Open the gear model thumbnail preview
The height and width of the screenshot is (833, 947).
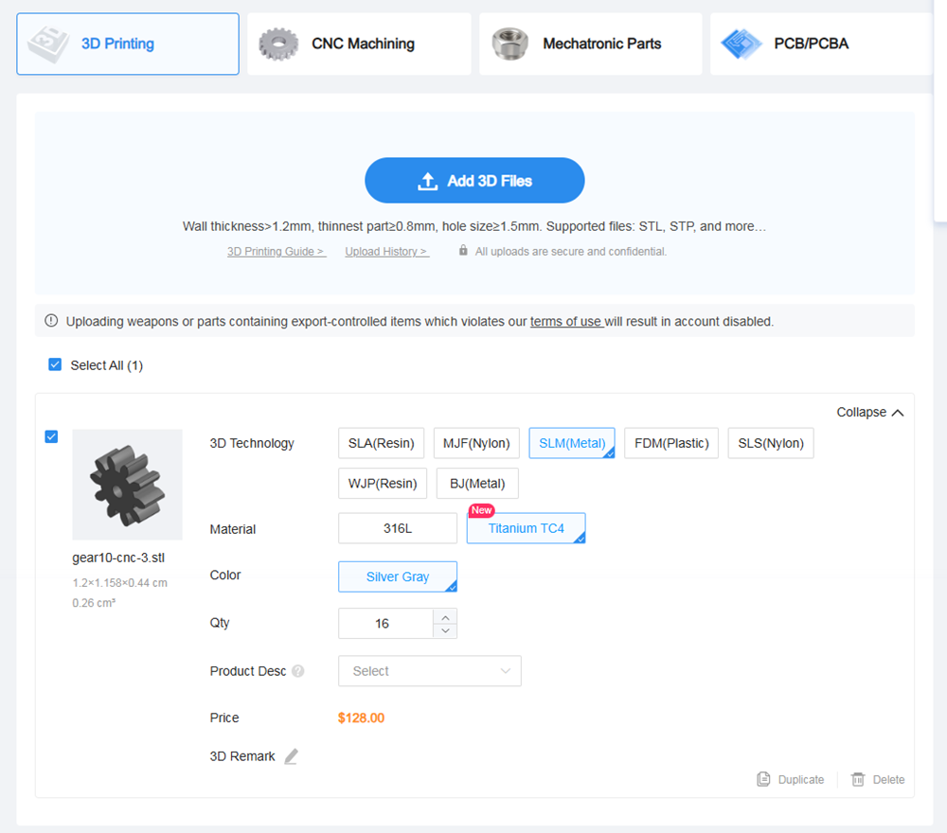tap(128, 485)
